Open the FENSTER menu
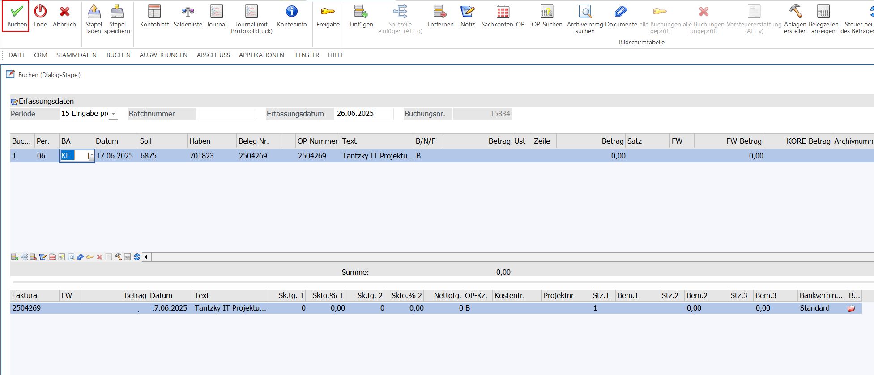The width and height of the screenshot is (874, 375). click(307, 55)
